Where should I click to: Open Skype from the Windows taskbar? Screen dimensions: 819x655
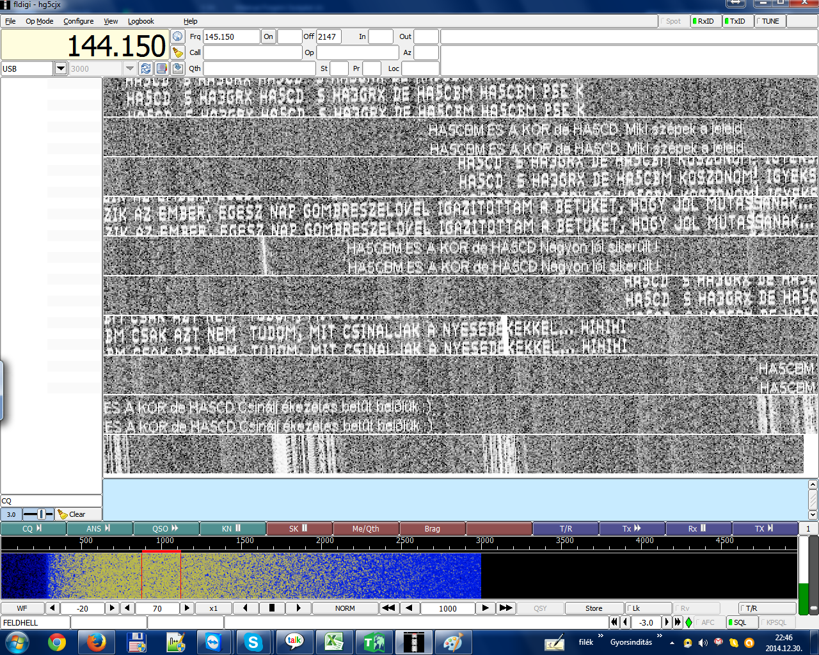tap(253, 642)
